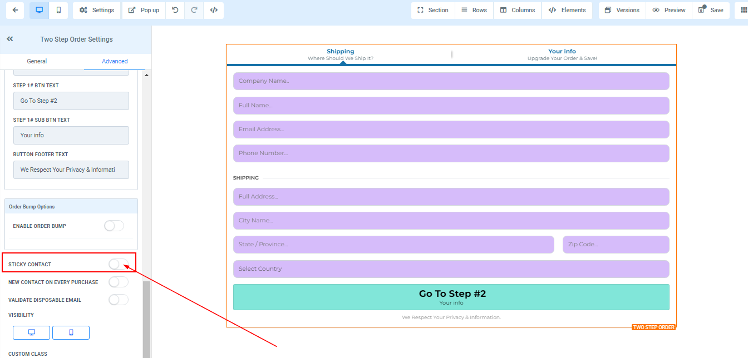Enable the Order Bump toggle
This screenshot has height=358, width=748.
pos(114,226)
